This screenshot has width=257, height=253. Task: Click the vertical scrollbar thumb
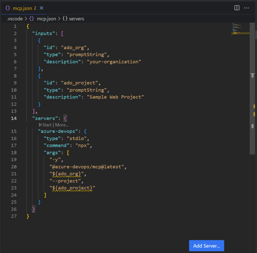(x=252, y=90)
